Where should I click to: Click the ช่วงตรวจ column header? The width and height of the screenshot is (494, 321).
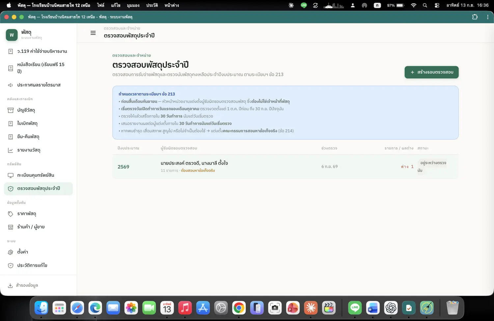329,148
